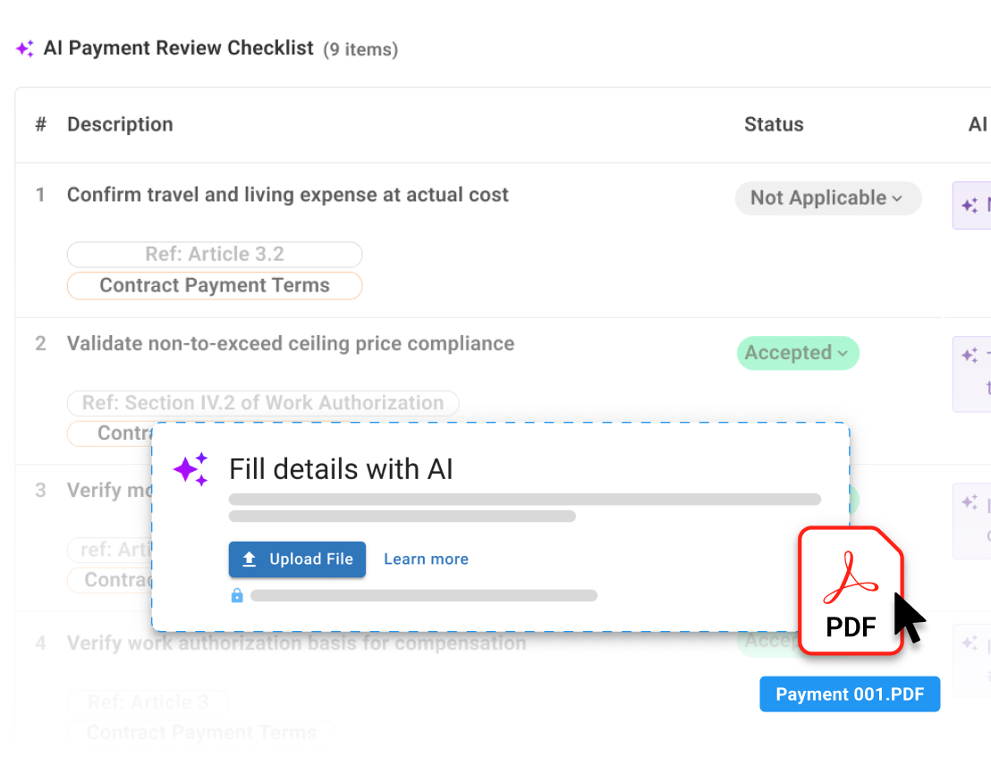Click the Contract Payment Terms chip on item 1
Image resolution: width=991 pixels, height=765 pixels.
tap(215, 285)
